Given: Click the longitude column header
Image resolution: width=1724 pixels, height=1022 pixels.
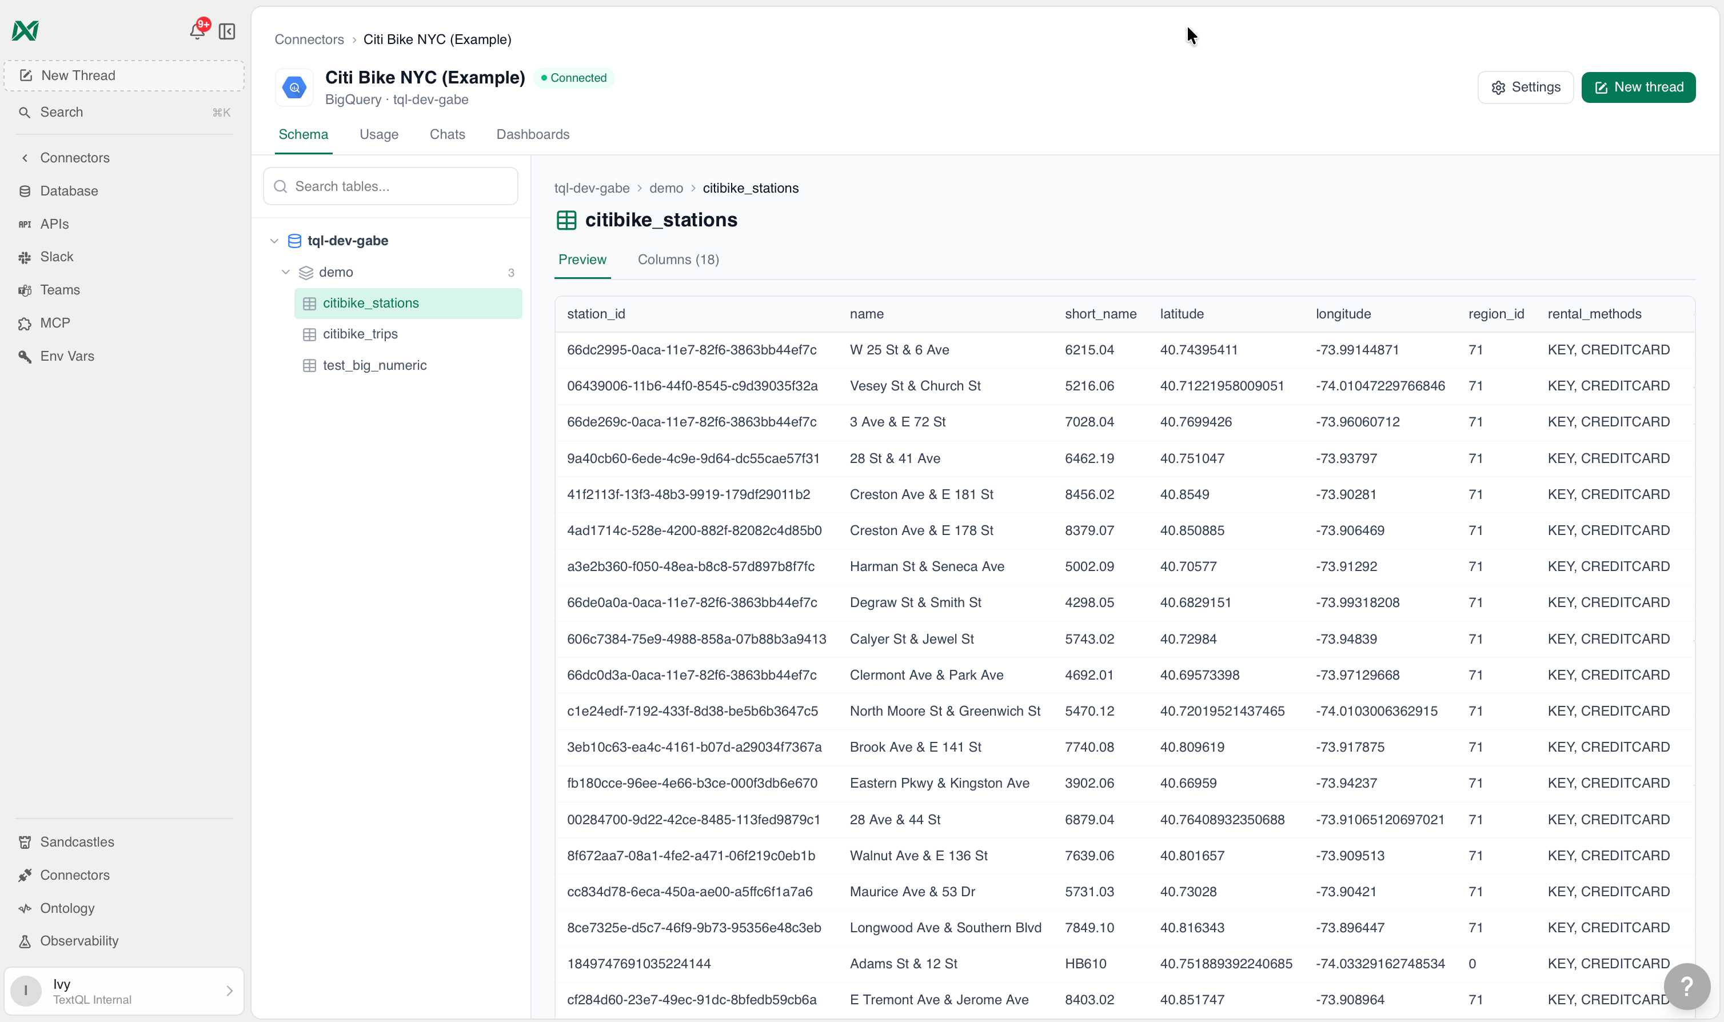Looking at the screenshot, I should 1343,314.
